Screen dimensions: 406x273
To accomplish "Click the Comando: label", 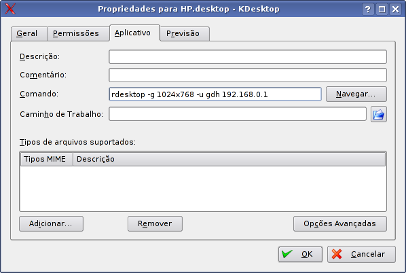I will click(x=39, y=94).
